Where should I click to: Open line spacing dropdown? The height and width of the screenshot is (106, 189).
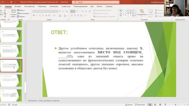click(x=90, y=11)
